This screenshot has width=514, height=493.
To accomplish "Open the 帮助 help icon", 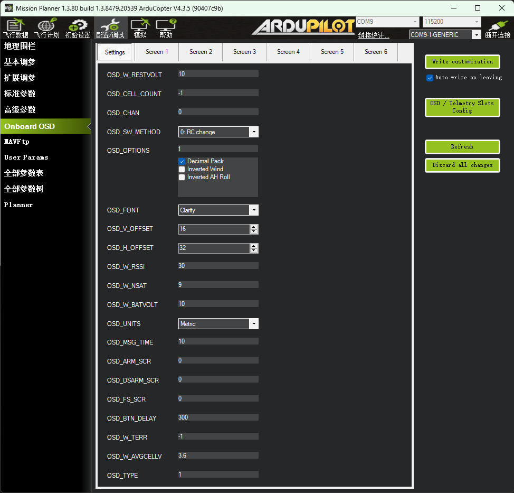I will pyautogui.click(x=166, y=28).
